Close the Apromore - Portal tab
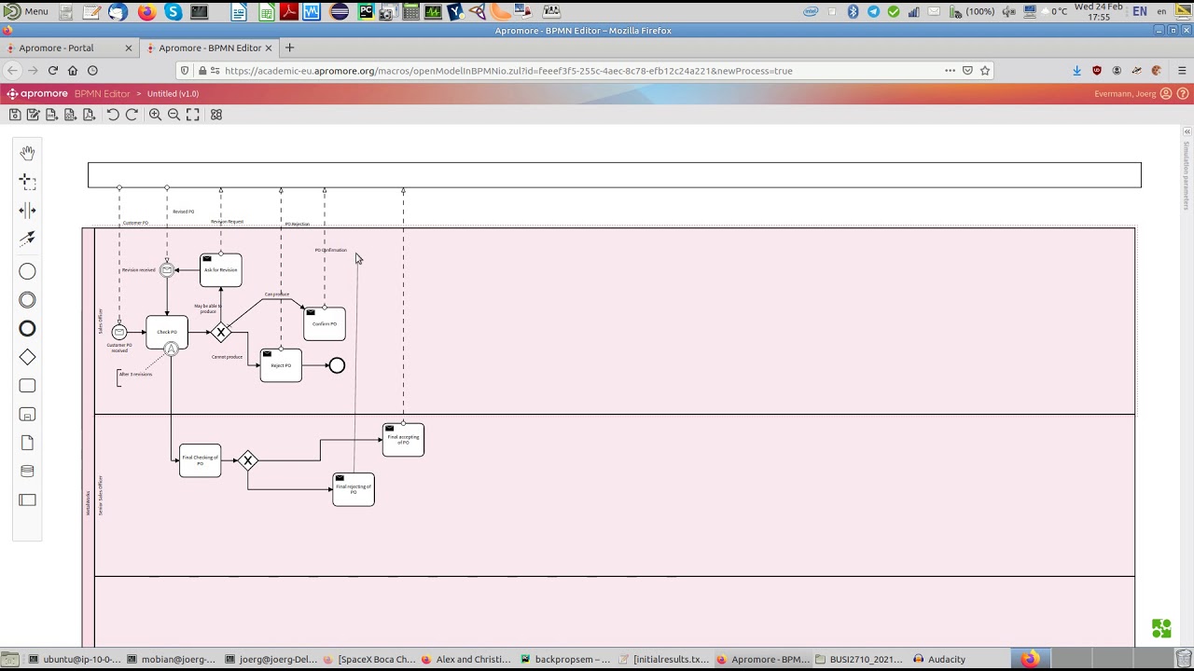The height and width of the screenshot is (671, 1194). click(x=129, y=48)
